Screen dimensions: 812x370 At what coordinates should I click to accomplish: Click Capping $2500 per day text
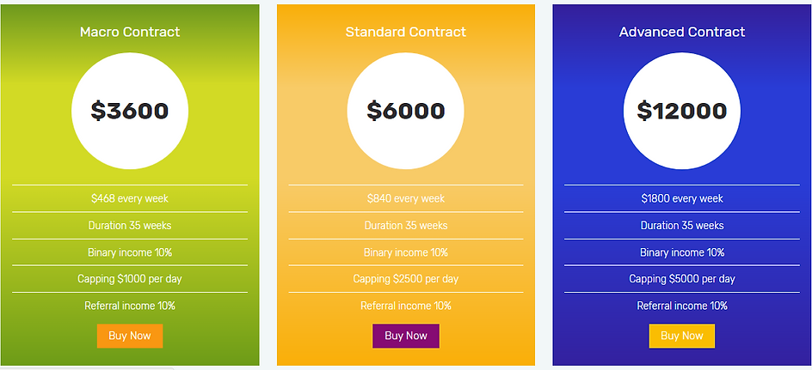point(406,279)
